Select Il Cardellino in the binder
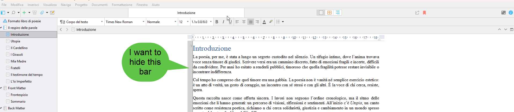Image resolution: width=514 pixels, height=112 pixels. 20,48
